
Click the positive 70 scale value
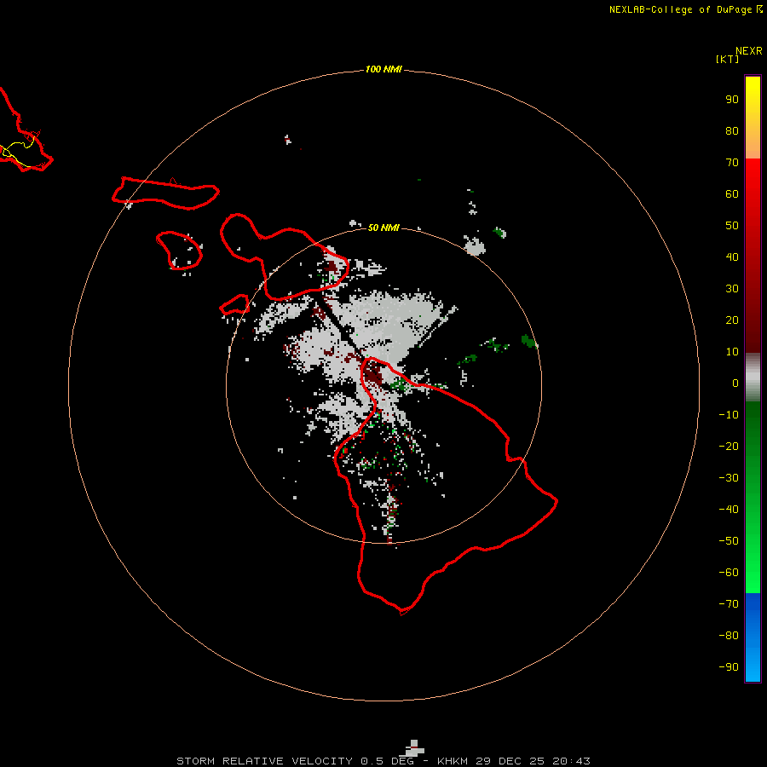coord(732,163)
